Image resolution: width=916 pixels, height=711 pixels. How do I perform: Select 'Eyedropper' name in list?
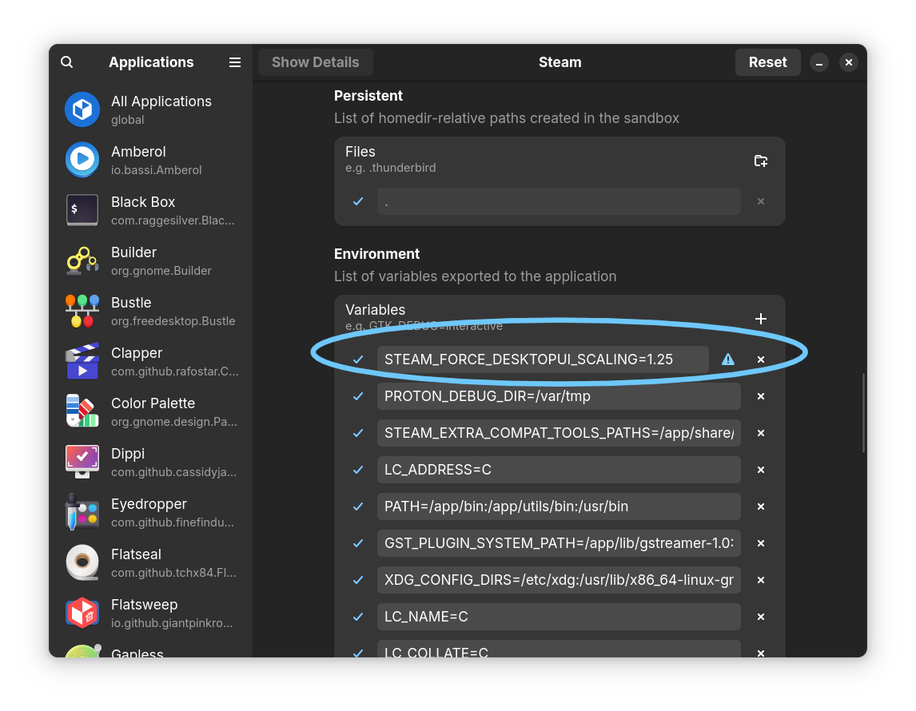coord(149,504)
